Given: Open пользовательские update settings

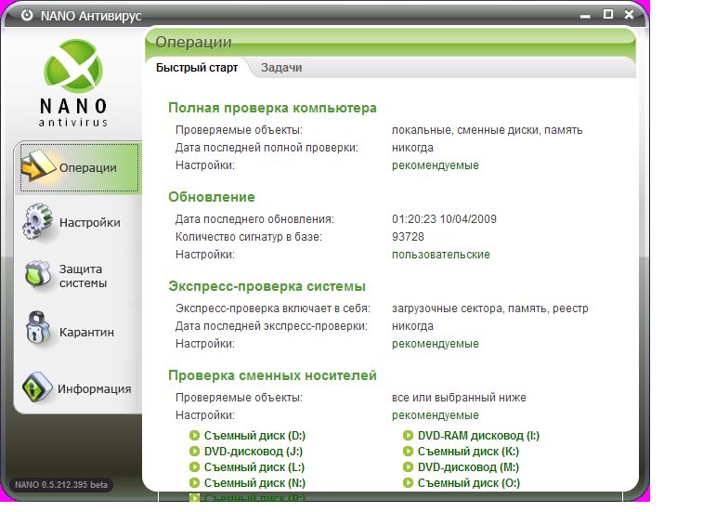Looking at the screenshot, I should (440, 255).
